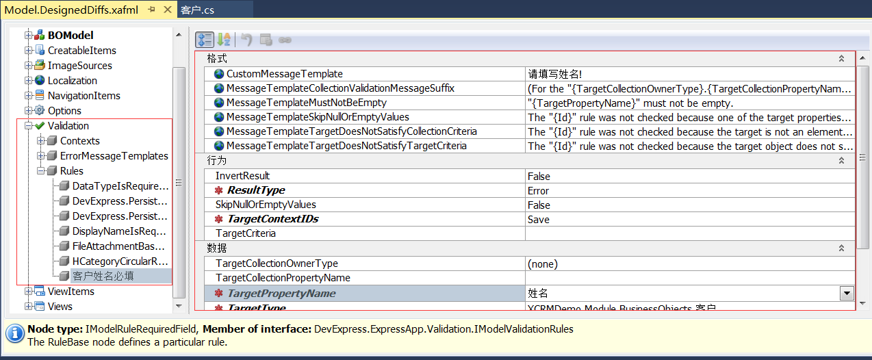Collapse the 数据 property category
The width and height of the screenshot is (872, 360).
coord(841,248)
